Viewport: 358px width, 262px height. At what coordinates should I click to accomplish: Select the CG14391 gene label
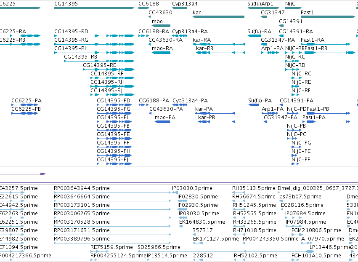point(291,21)
